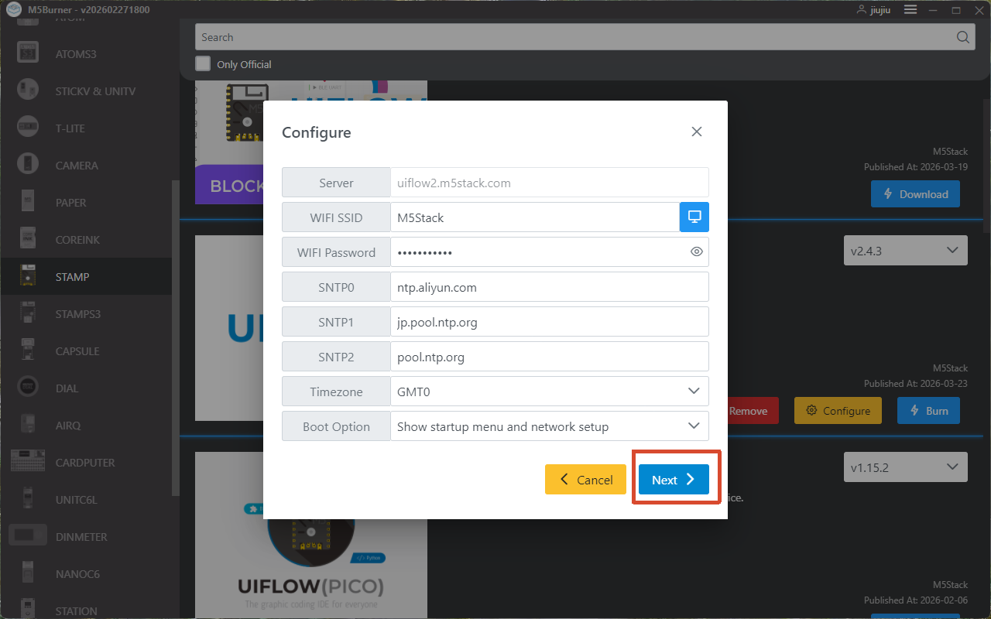Image resolution: width=991 pixels, height=619 pixels.
Task: Open the Boot Option dropdown
Action: (694, 426)
